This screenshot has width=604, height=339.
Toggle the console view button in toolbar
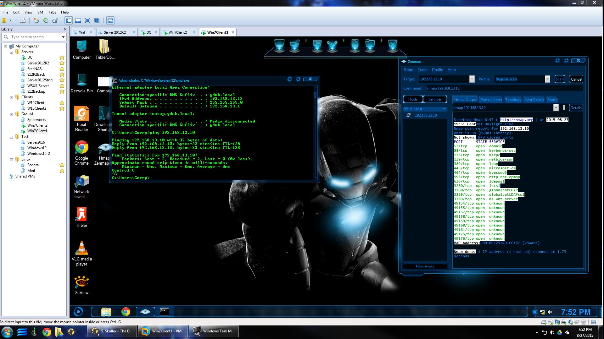[x=110, y=20]
